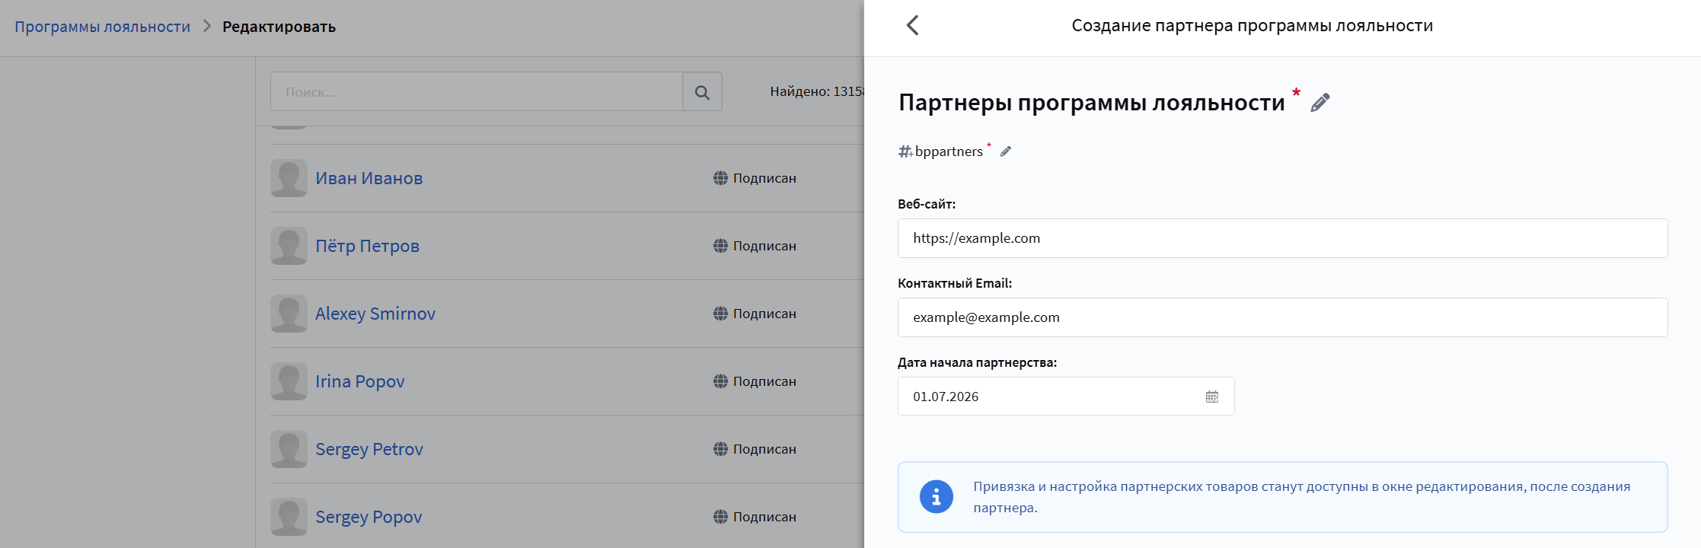Screen dimensions: 1701x548
Task: Click into the Веб-сайт input field
Action: [x=1282, y=238]
